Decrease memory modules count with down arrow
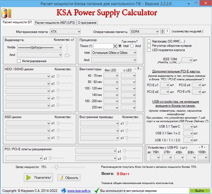This screenshot has width=212, height=194. (x=163, y=32)
